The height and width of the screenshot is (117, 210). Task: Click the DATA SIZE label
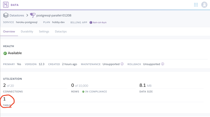pos(146,92)
